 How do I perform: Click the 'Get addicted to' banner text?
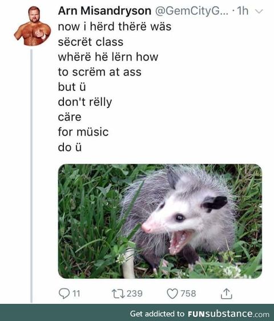click(x=157, y=314)
